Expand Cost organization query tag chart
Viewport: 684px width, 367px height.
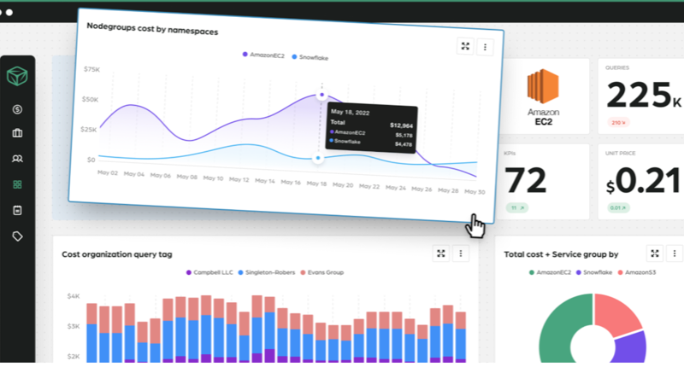441,253
